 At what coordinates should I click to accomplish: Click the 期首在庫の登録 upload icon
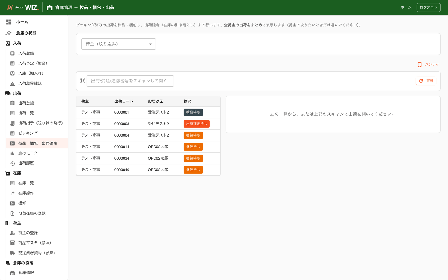point(12,213)
